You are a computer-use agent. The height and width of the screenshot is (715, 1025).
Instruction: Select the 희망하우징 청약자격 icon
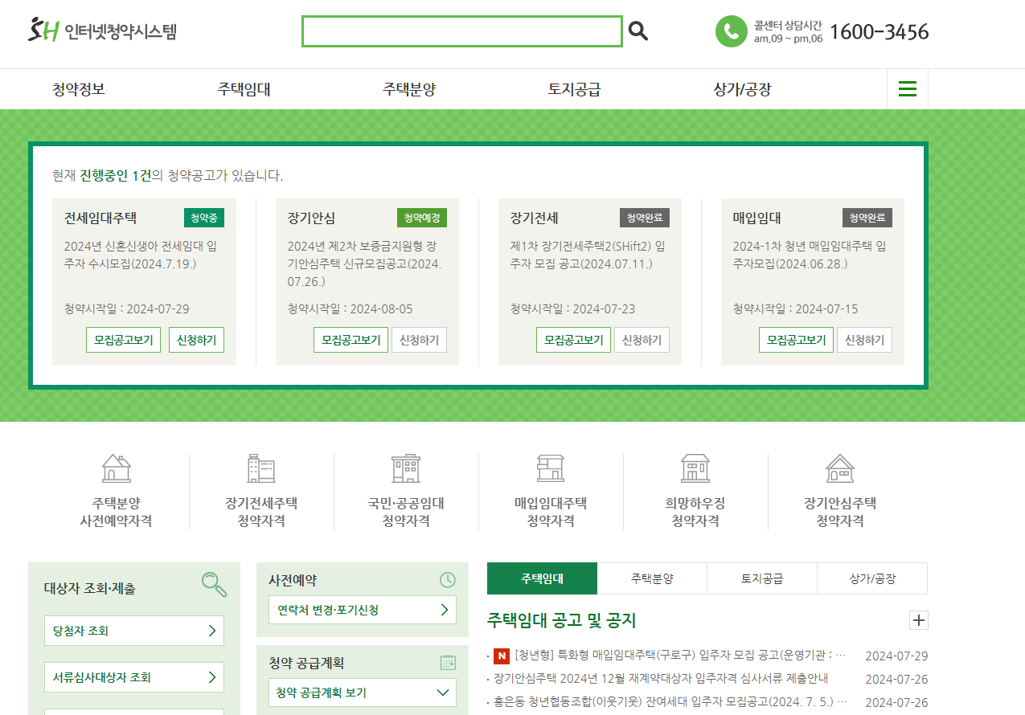click(695, 468)
